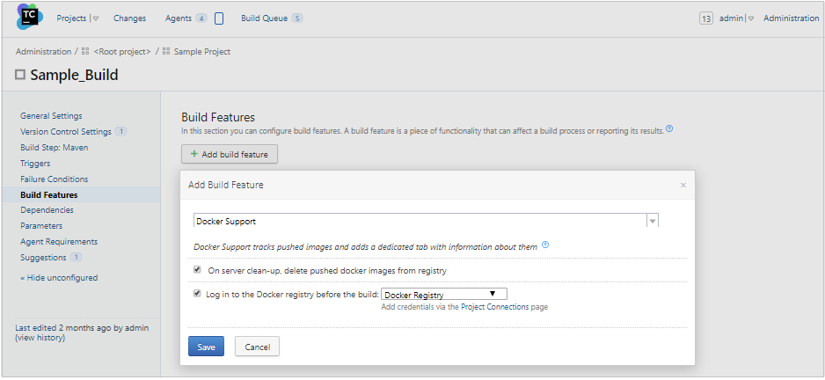Close the Add Build Feature dialog
Viewport: 825px width, 380px height.
(683, 186)
